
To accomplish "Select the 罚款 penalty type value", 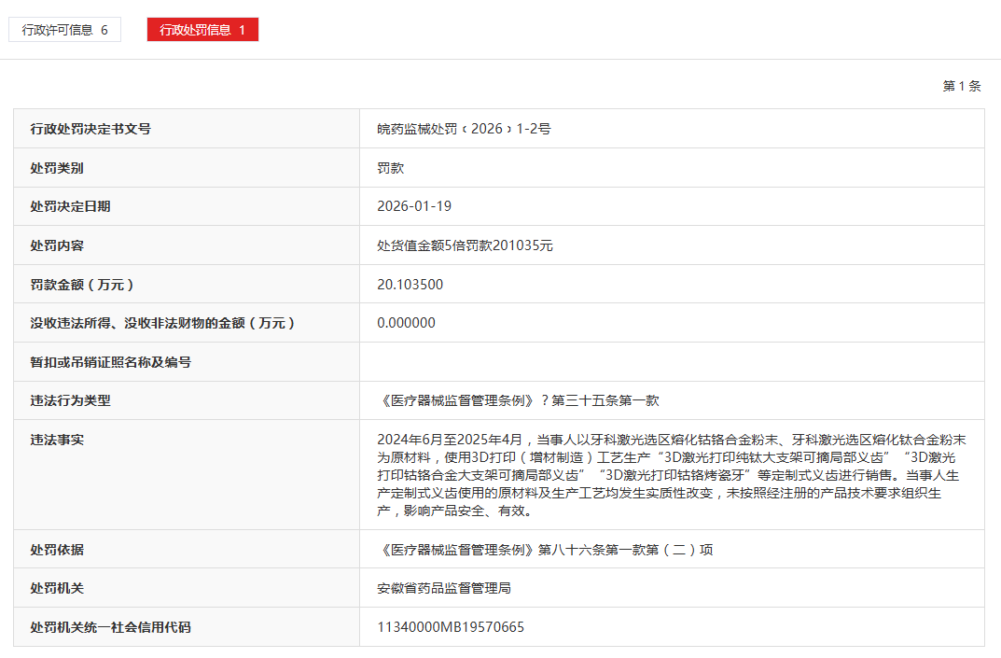I will point(391,168).
